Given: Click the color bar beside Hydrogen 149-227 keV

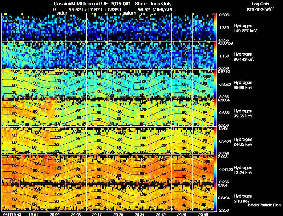Looking at the screenshot, I should 215,27.
